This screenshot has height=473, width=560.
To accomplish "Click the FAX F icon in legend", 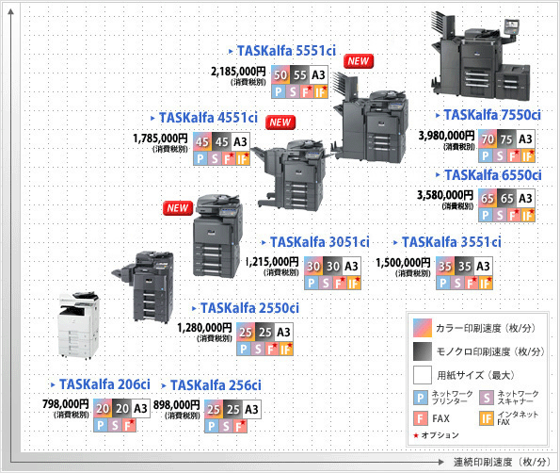I will click(x=421, y=418).
